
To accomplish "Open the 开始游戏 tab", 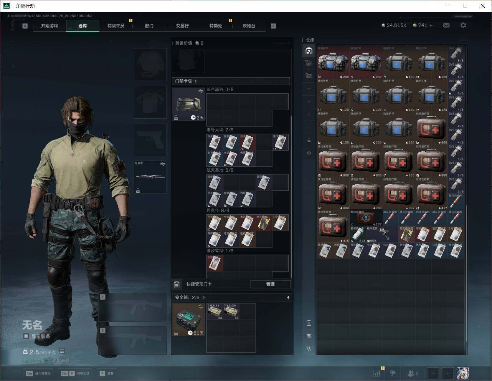I will click(x=50, y=26).
